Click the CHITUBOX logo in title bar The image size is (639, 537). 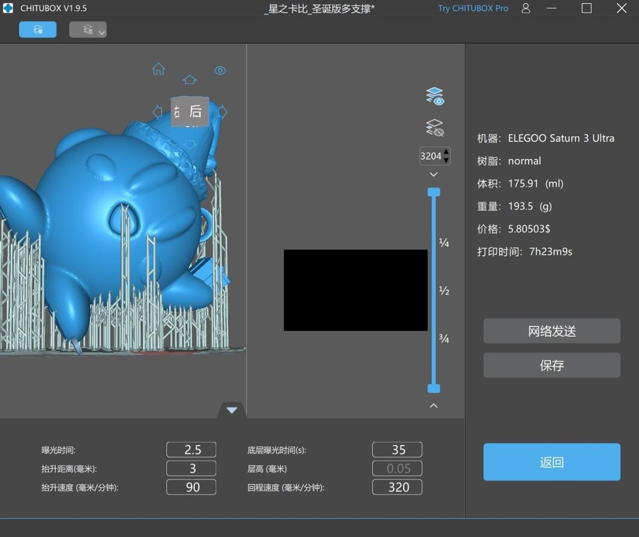click(8, 8)
